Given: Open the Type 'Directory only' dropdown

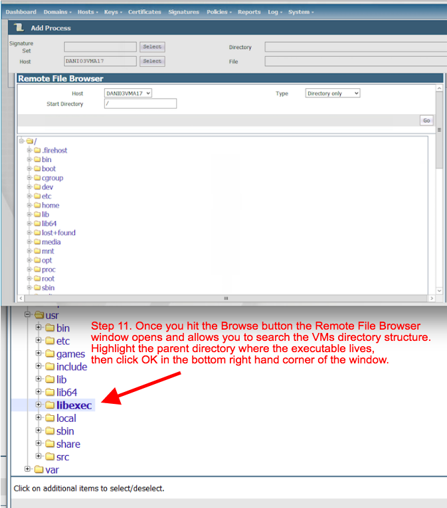Looking at the screenshot, I should 332,94.
